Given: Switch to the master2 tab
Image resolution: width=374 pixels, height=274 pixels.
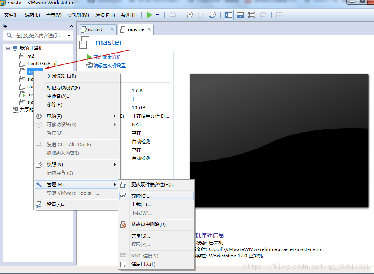Looking at the screenshot, I should pos(95,30).
